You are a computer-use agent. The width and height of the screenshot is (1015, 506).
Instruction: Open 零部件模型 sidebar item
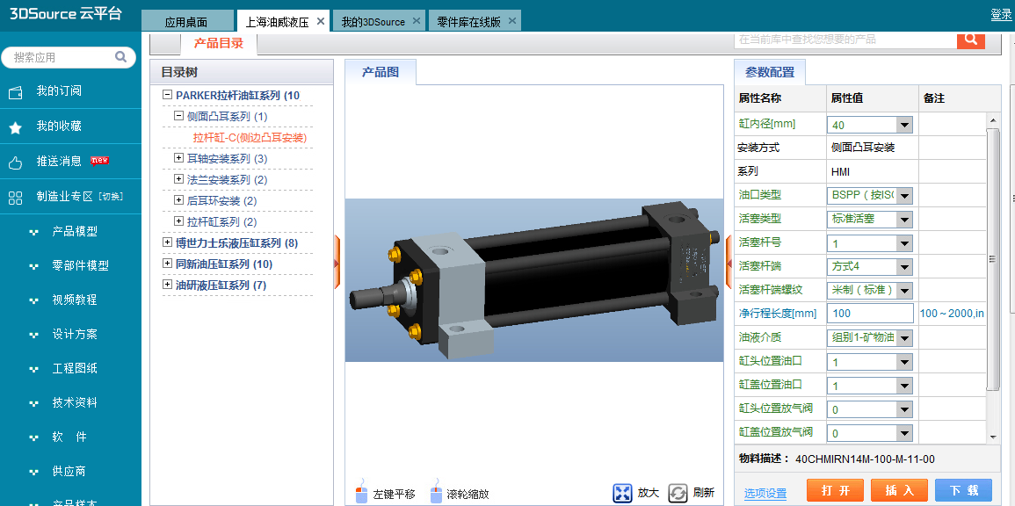coord(80,266)
